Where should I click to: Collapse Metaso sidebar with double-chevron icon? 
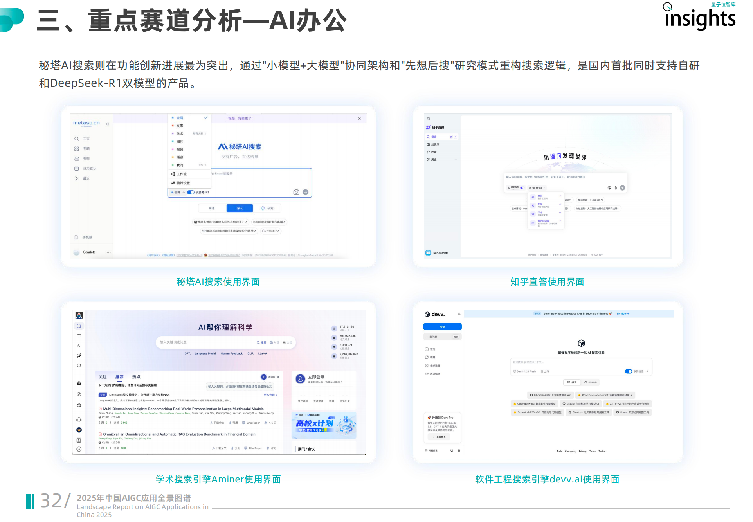pos(107,124)
